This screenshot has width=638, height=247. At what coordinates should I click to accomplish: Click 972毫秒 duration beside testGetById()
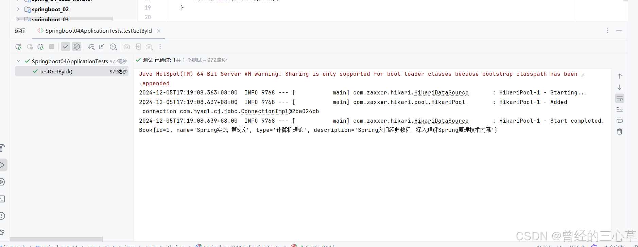coord(118,72)
